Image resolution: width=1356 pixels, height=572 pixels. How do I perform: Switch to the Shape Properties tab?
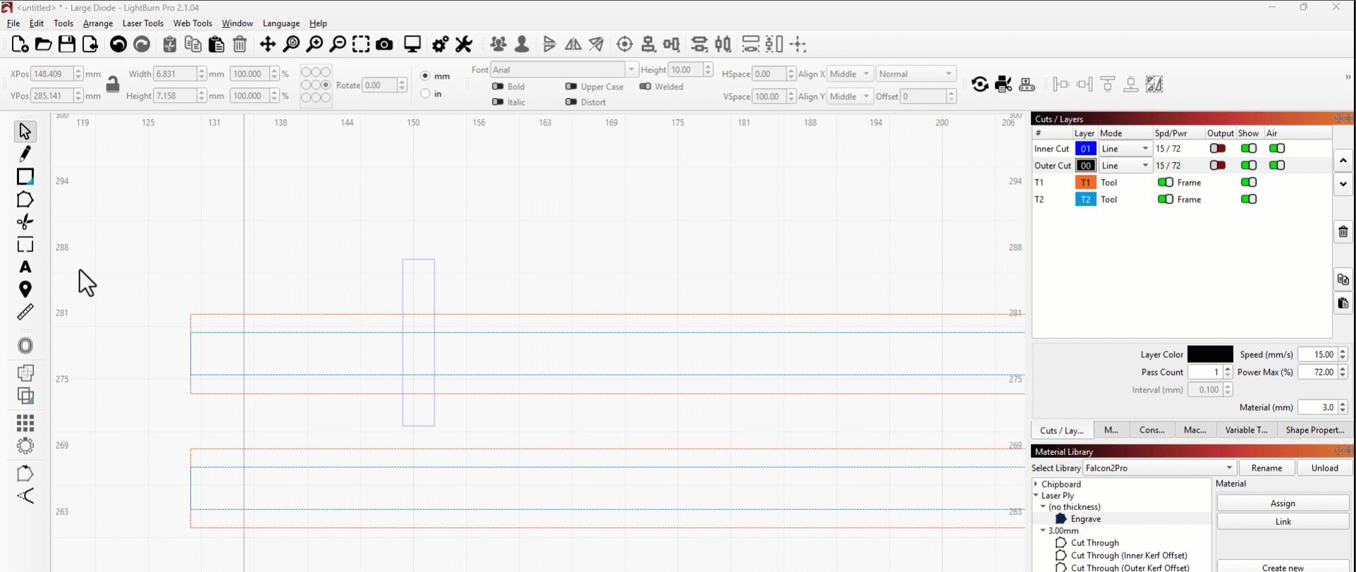[1315, 430]
